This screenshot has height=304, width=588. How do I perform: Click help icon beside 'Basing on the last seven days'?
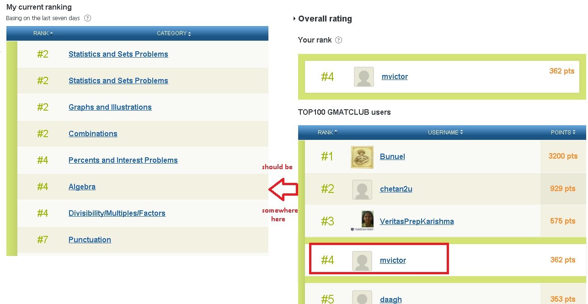(88, 18)
